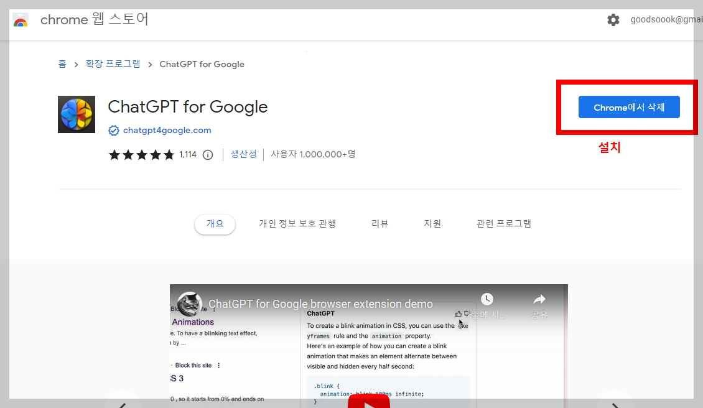
Task: Navigate to 홈 via the breadcrumb
Action: (61, 64)
